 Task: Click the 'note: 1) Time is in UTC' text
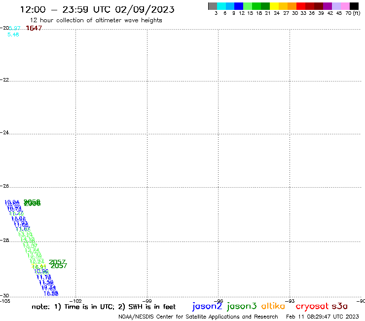73,307
